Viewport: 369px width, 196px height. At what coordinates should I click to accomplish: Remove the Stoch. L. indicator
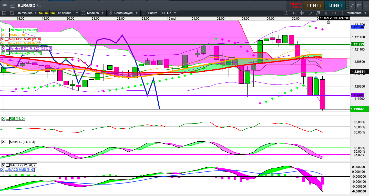[x=3, y=142]
